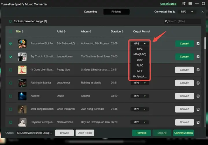Check Rayuan Perempuan Gila checkbox
208x145 pixels.
pyautogui.click(x=10, y=122)
